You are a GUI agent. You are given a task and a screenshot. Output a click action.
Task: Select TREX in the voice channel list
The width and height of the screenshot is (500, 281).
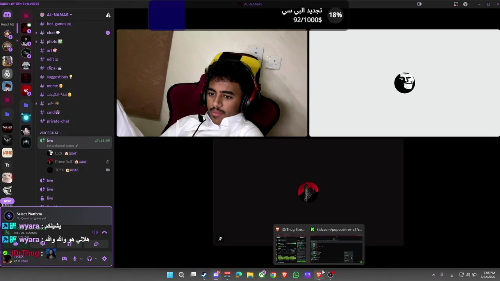click(78, 170)
